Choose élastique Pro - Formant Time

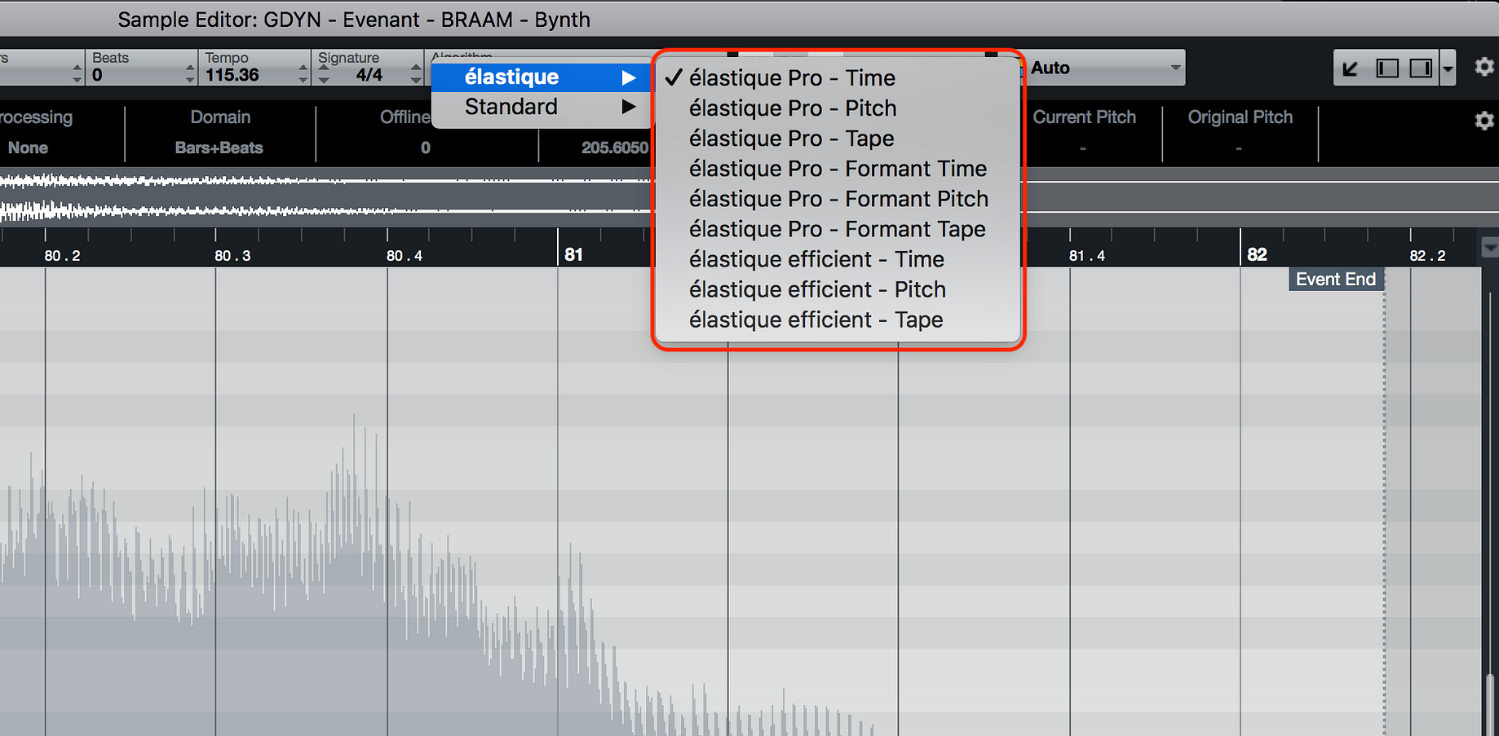point(838,169)
